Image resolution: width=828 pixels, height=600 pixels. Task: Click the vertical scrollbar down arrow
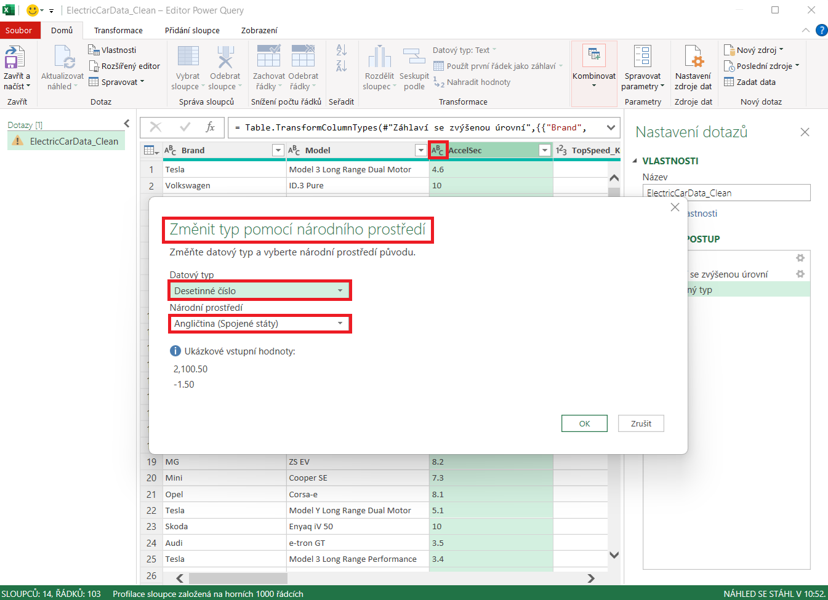(614, 554)
